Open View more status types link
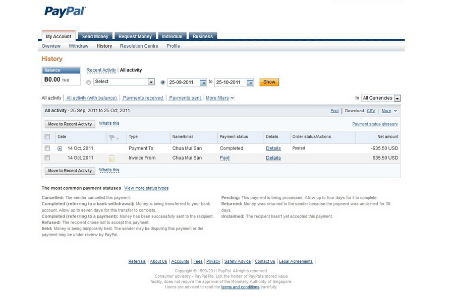 (x=146, y=188)
